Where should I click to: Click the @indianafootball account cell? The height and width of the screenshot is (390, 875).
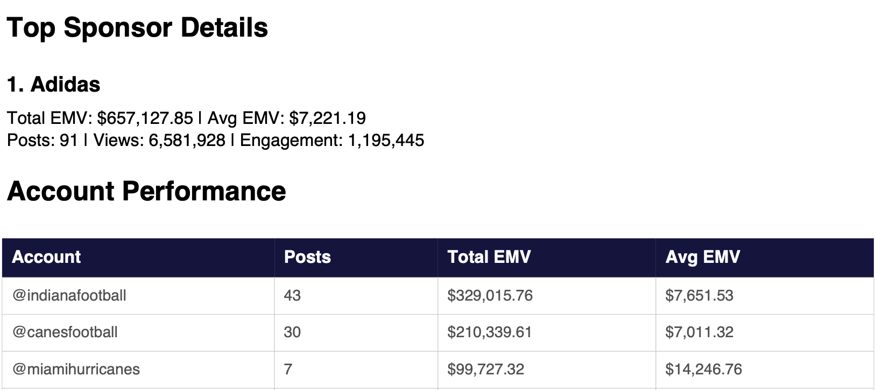point(69,295)
